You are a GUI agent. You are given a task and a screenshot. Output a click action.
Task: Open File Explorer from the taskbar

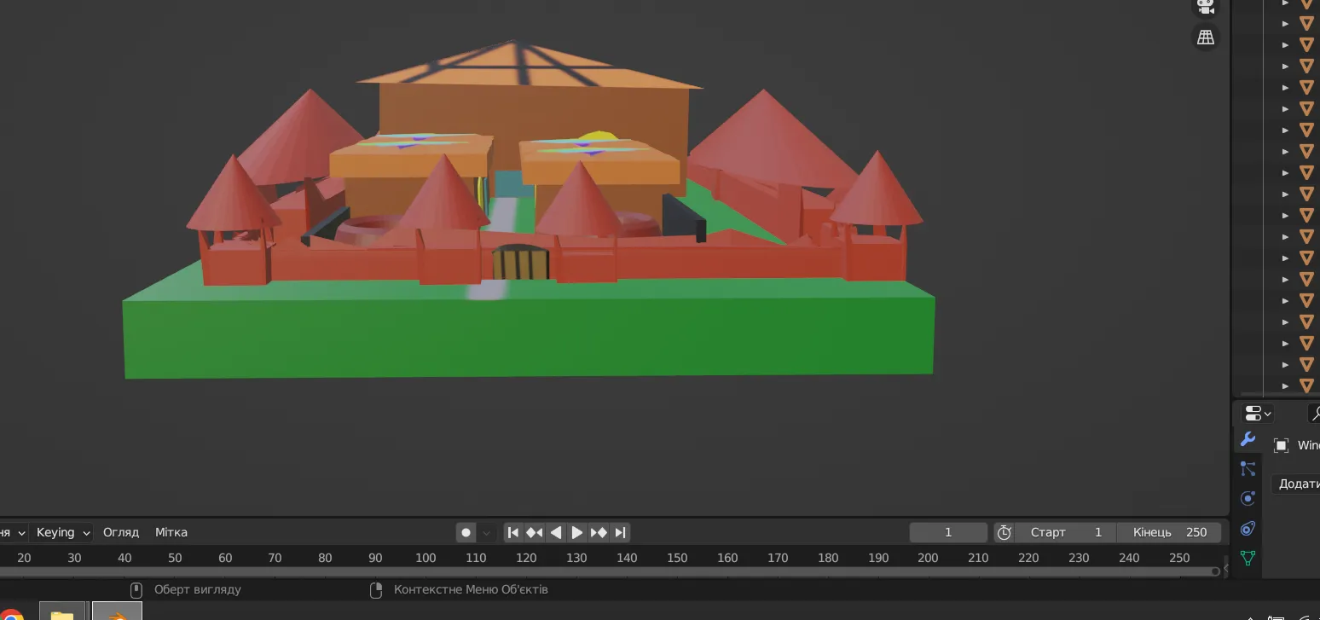(61, 612)
